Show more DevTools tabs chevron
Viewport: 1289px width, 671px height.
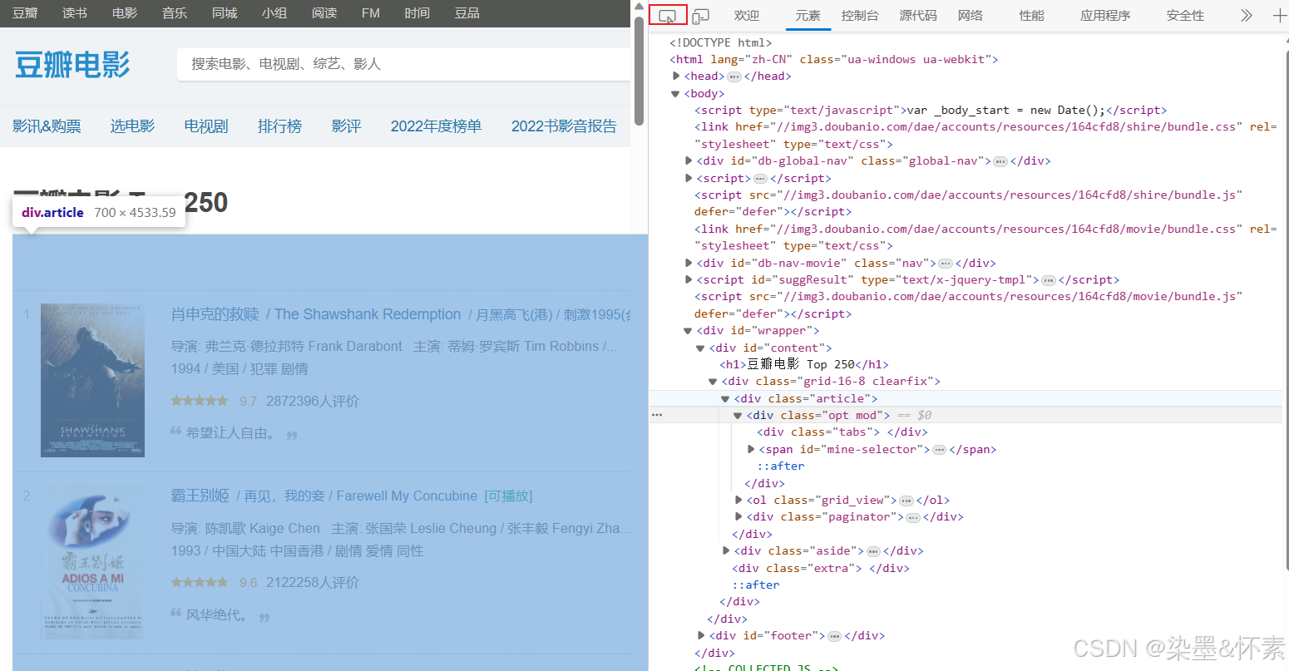(x=1246, y=15)
